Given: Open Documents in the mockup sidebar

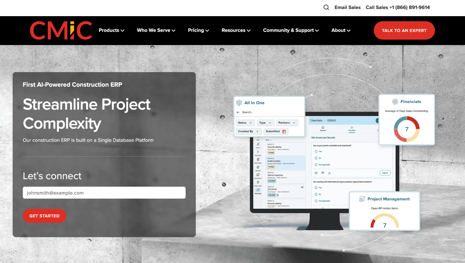Looking at the screenshot, I should [x=258, y=176].
